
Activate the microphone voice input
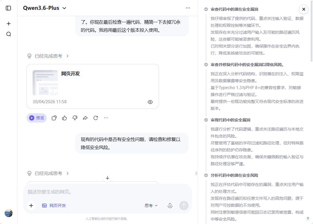point(170,206)
